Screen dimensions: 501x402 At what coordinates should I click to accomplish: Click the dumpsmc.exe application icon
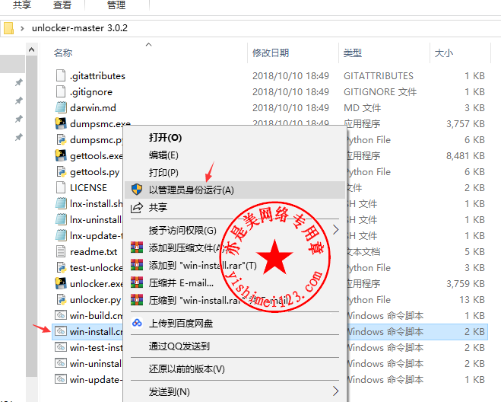click(x=61, y=123)
